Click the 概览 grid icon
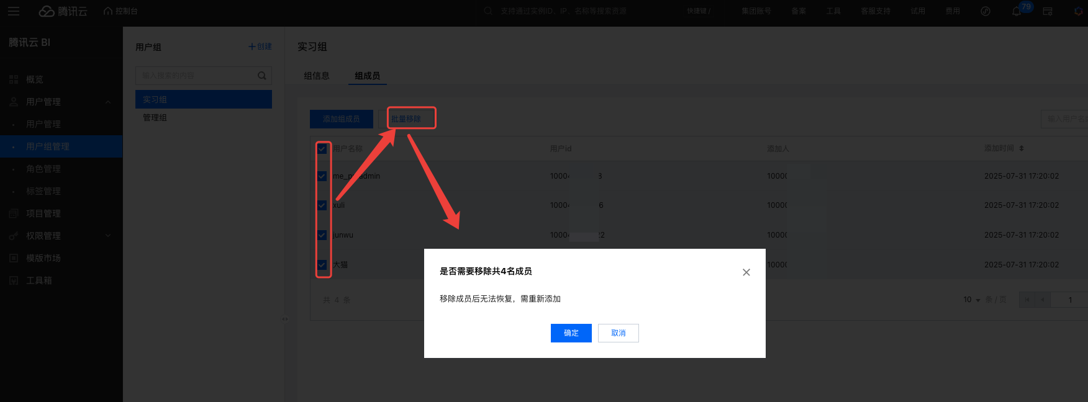 (x=14, y=79)
